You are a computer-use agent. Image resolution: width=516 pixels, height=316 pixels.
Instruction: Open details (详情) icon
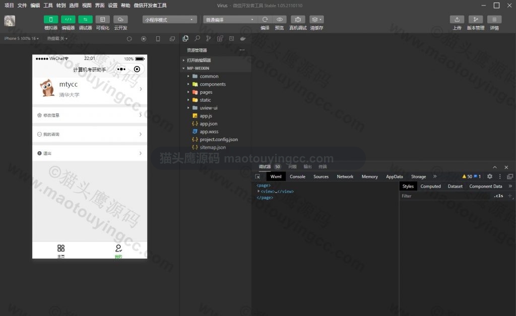(x=494, y=20)
